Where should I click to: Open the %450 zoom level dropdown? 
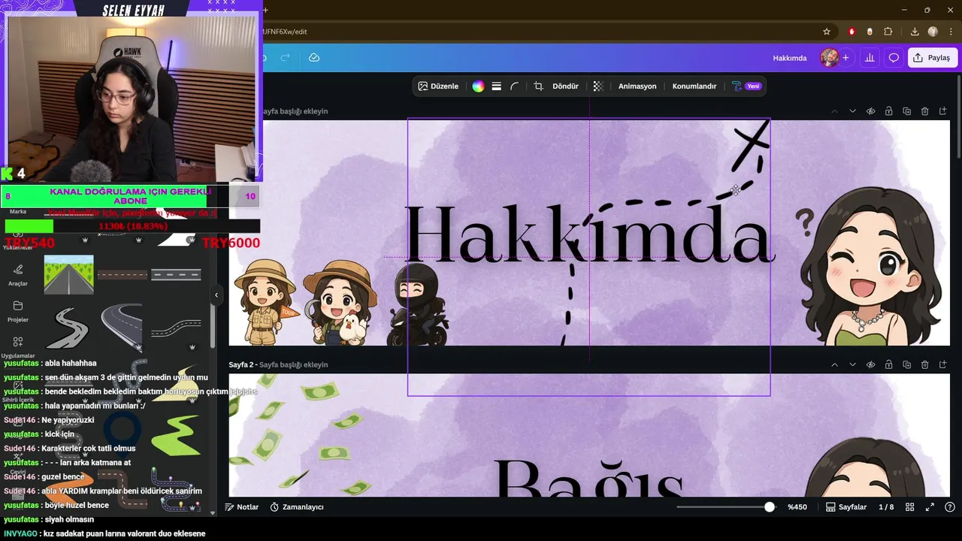[797, 507]
